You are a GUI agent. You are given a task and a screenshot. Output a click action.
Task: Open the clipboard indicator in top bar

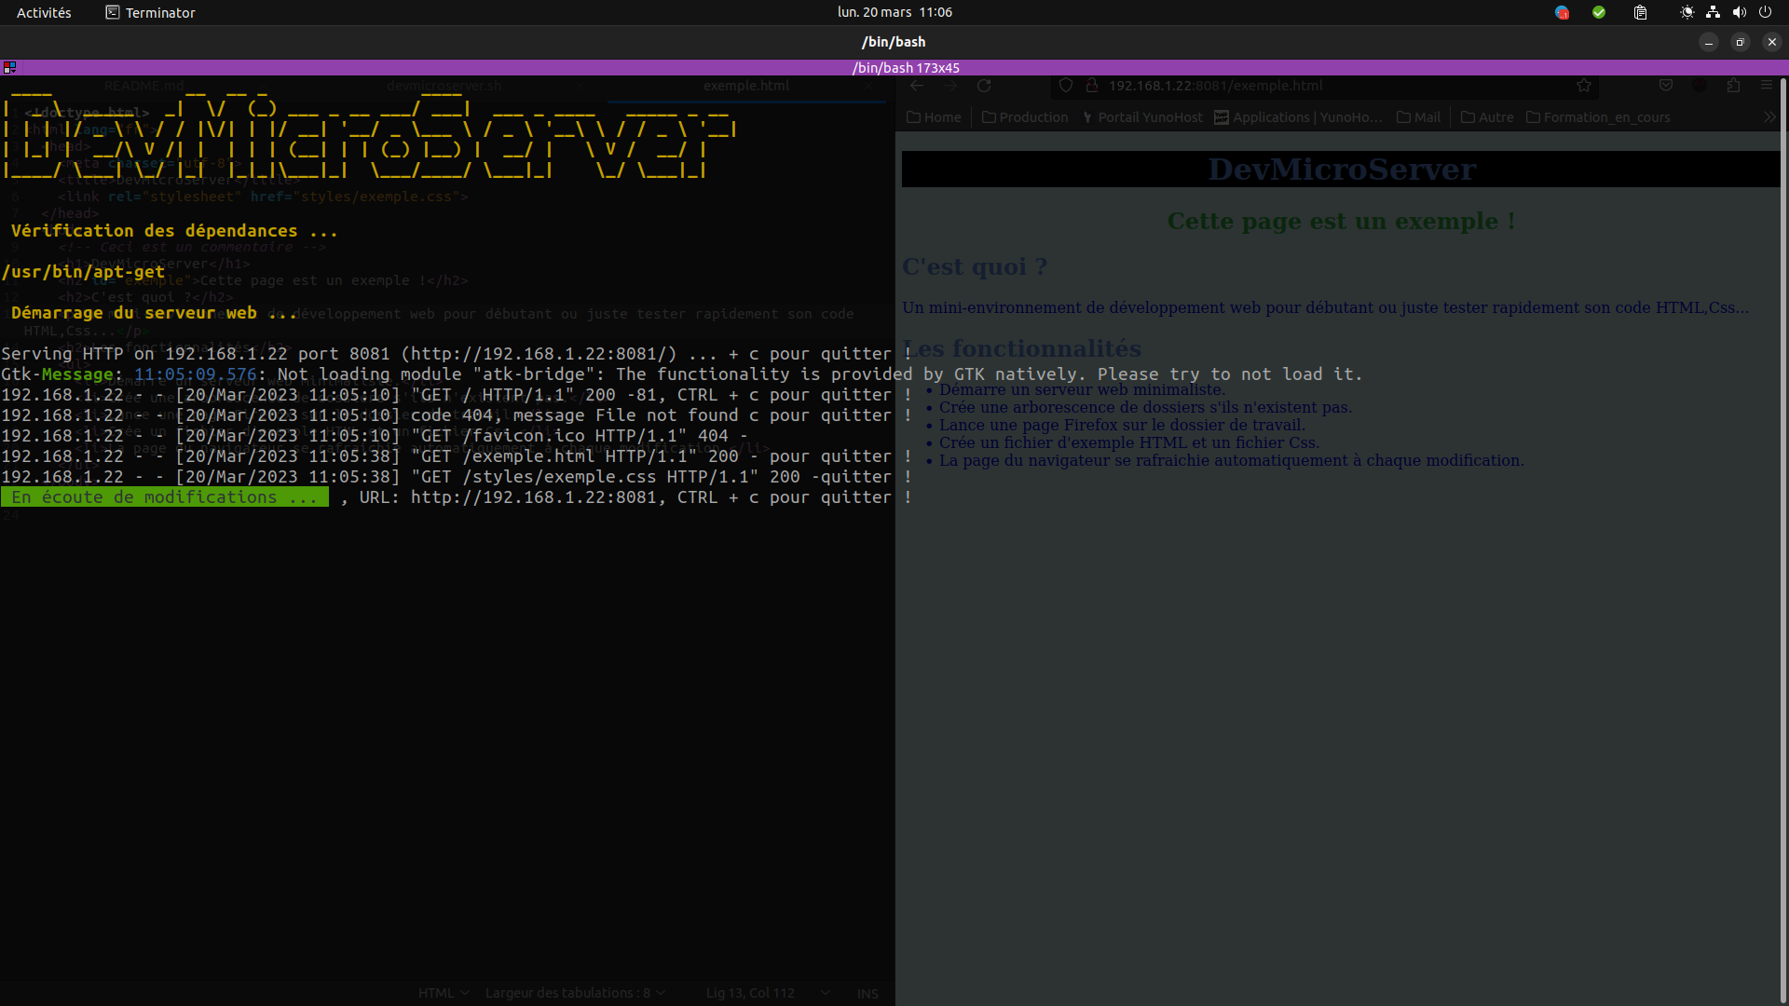point(1640,12)
